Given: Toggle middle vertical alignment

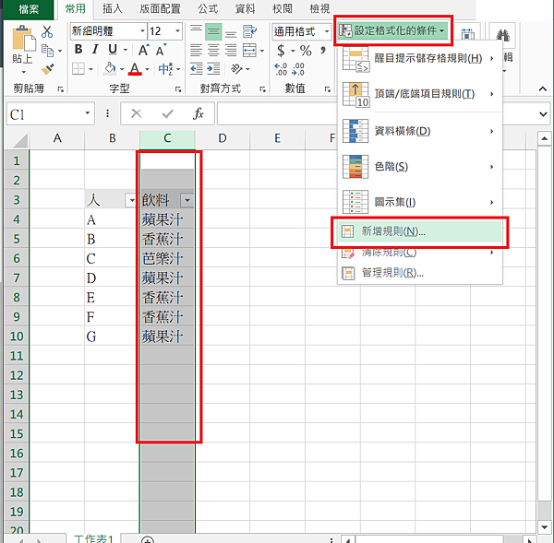Looking at the screenshot, I should (213, 32).
